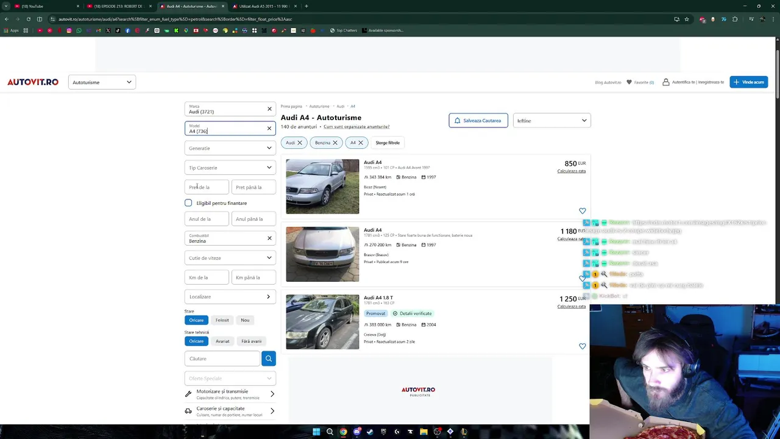Click Autoturisme breadcrumb link

click(319, 107)
